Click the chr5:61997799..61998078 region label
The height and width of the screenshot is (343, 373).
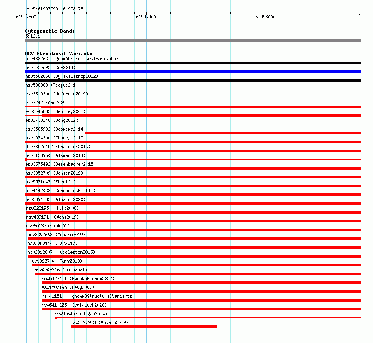click(x=54, y=9)
